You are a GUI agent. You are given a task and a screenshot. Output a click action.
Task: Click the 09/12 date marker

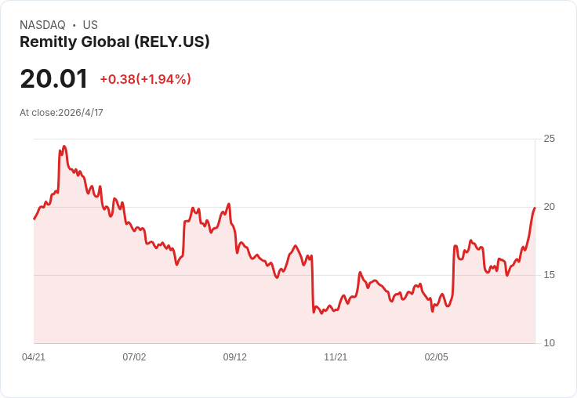click(235, 357)
